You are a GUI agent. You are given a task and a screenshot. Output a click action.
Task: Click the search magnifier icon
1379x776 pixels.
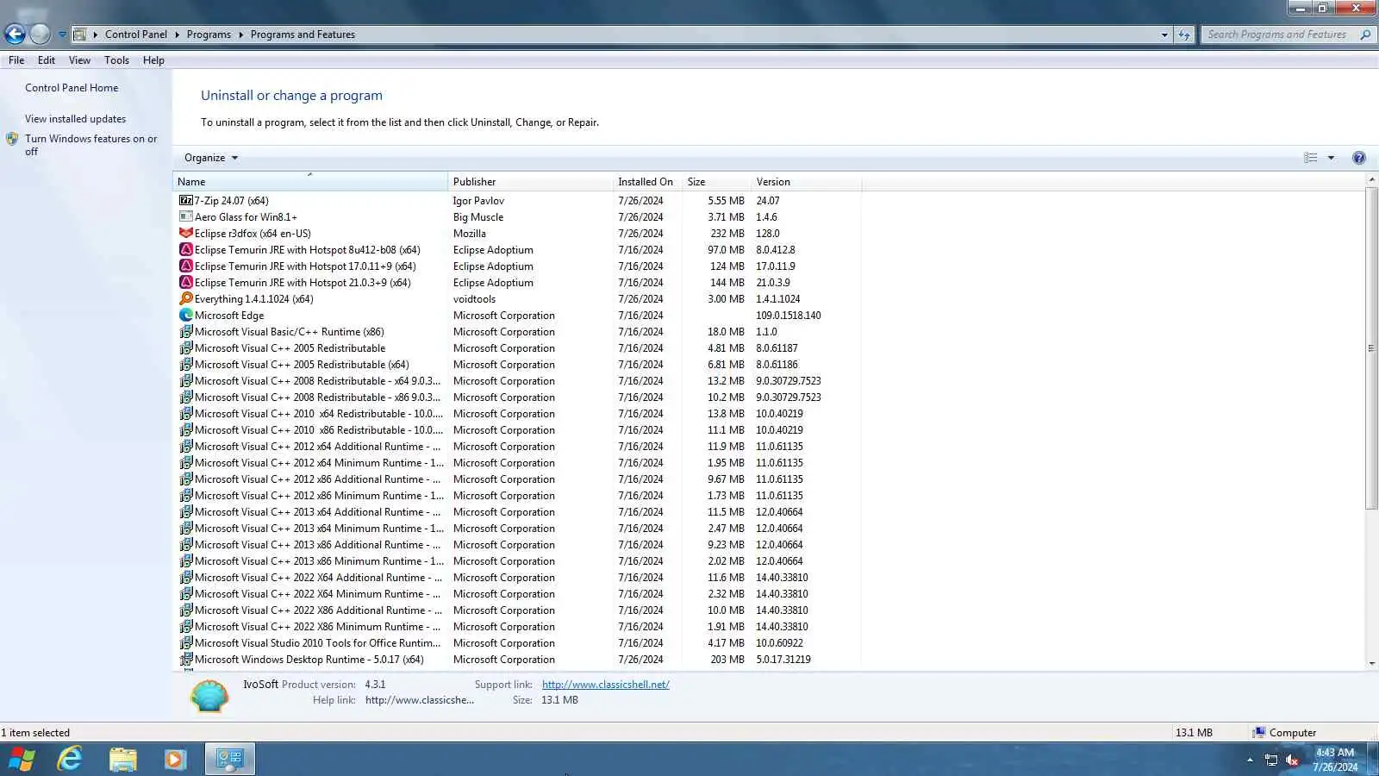point(1365,34)
